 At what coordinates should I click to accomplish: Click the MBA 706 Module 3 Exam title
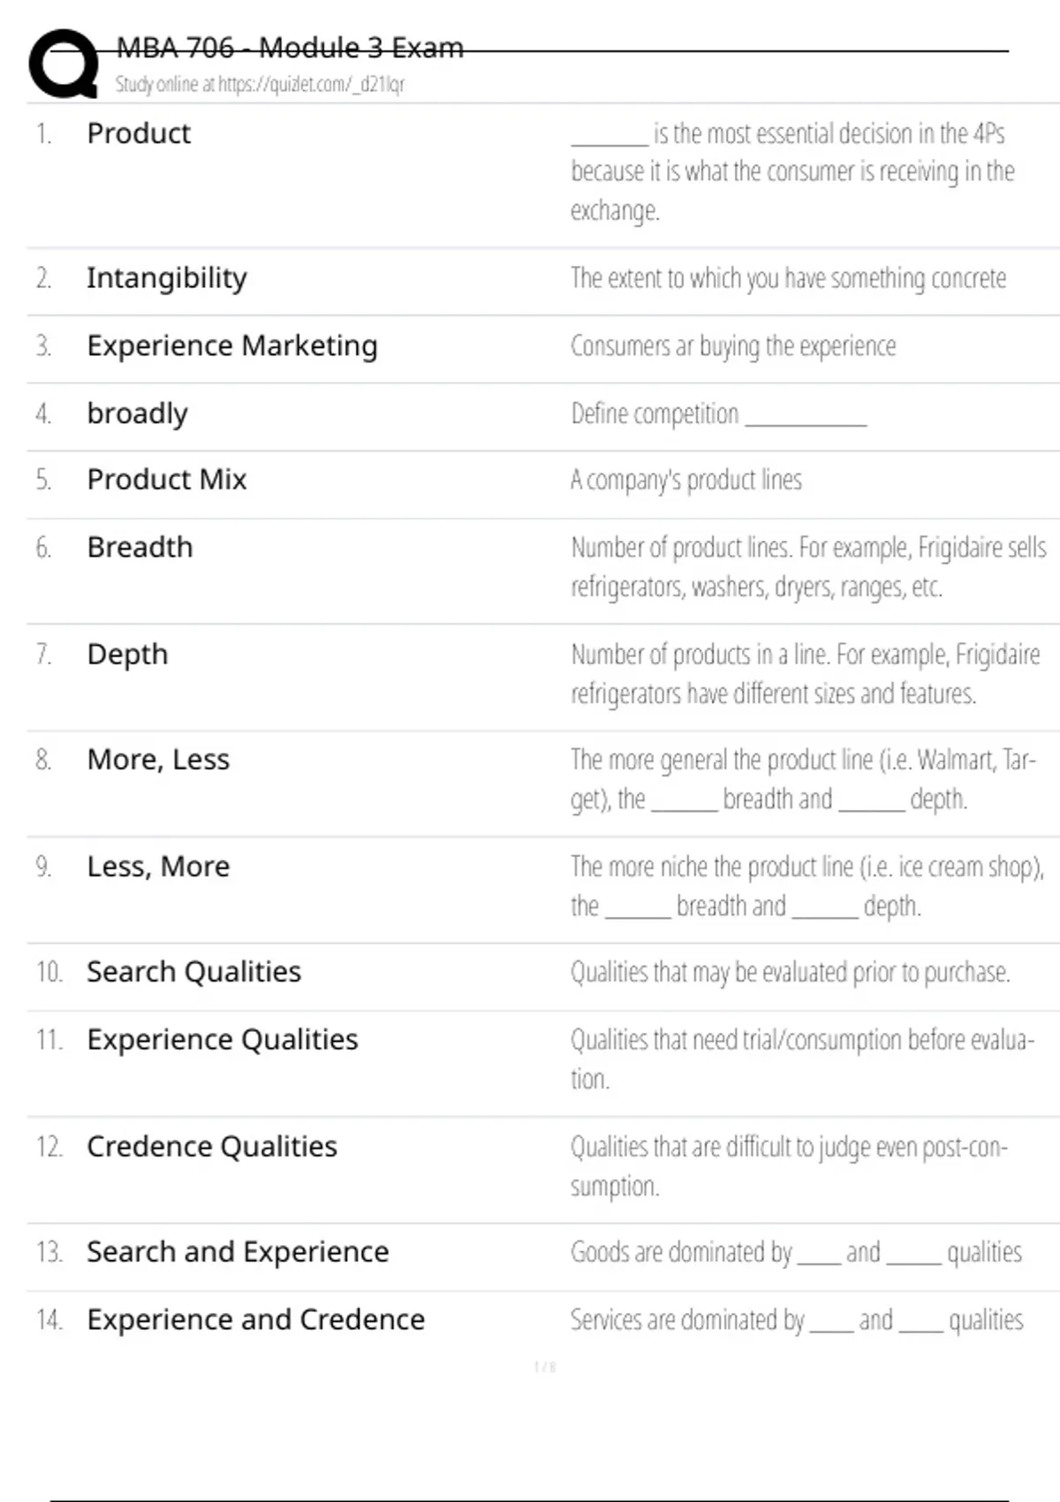[x=290, y=48]
